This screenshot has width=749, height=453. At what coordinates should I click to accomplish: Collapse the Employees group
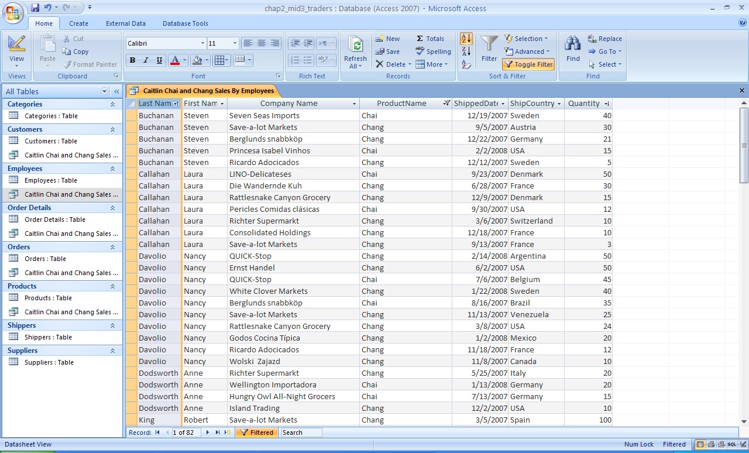(x=112, y=169)
